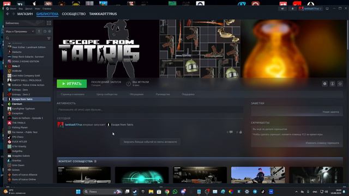Open the Поддержка link
The height and width of the screenshot is (196, 349).
pos(188,94)
